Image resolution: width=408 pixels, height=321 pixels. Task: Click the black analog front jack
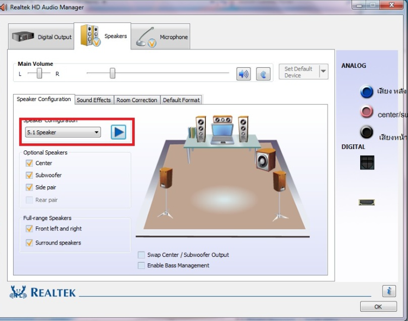tap(366, 131)
